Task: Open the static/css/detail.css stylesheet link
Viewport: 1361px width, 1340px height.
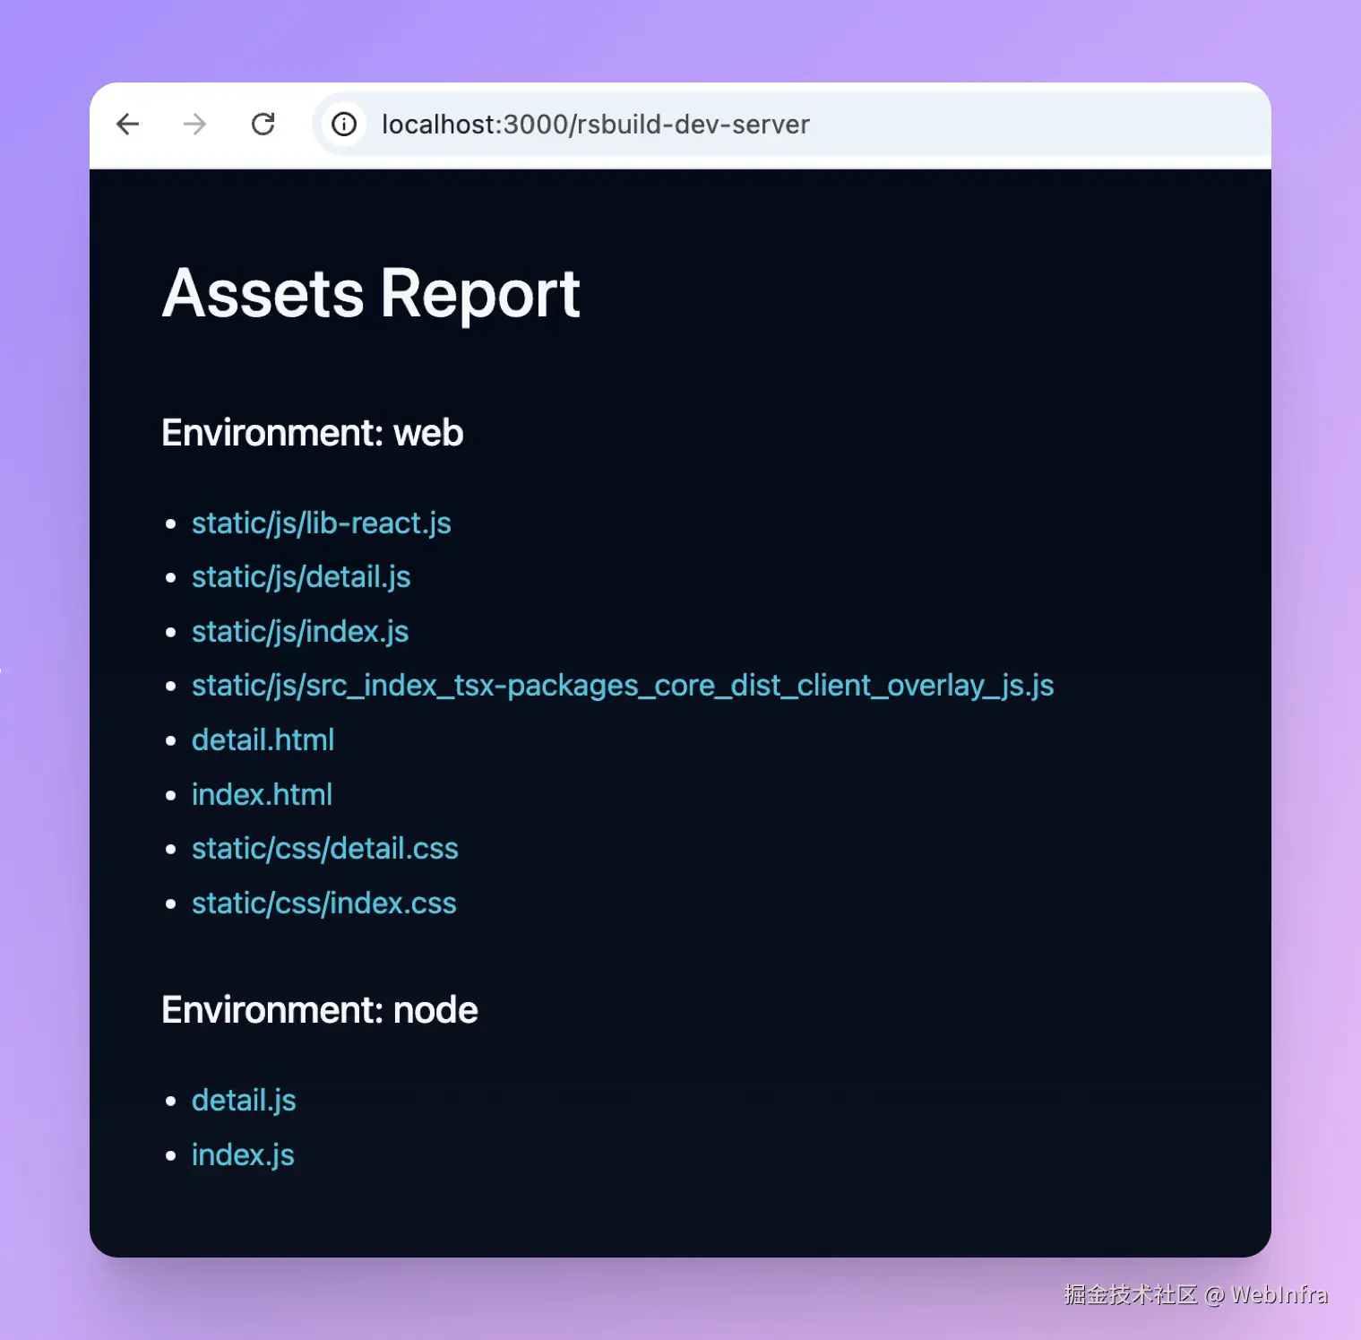Action: pyautogui.click(x=324, y=848)
